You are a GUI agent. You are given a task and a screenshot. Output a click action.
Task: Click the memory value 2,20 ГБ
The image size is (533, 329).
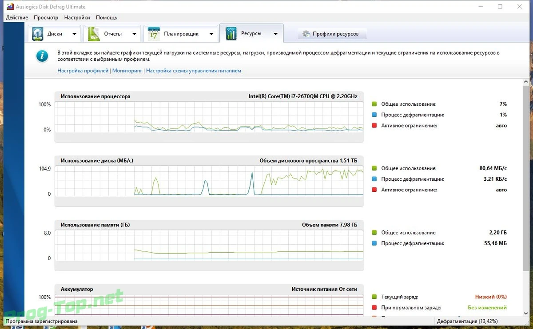[x=497, y=233]
